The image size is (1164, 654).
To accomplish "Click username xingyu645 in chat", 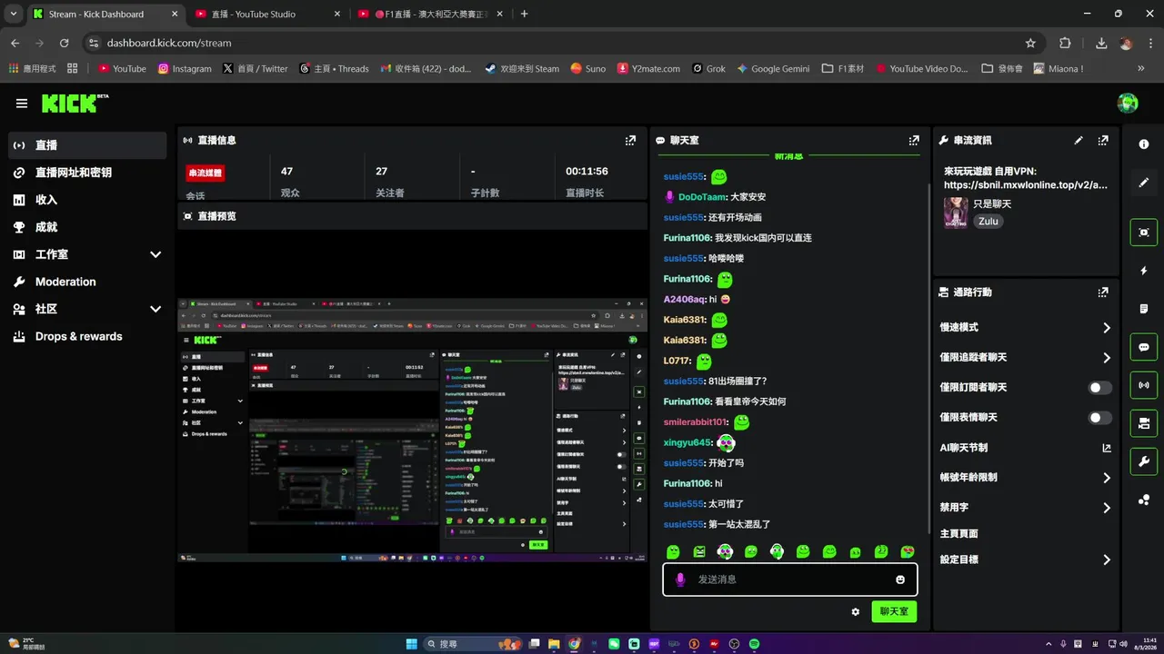I will tap(687, 442).
